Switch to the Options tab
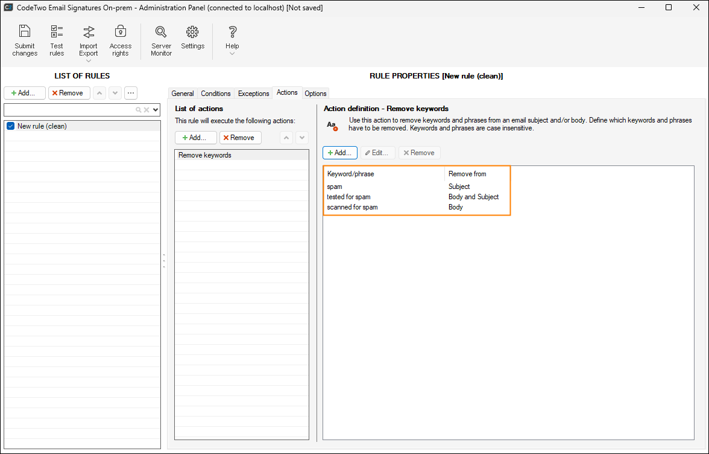 [315, 94]
